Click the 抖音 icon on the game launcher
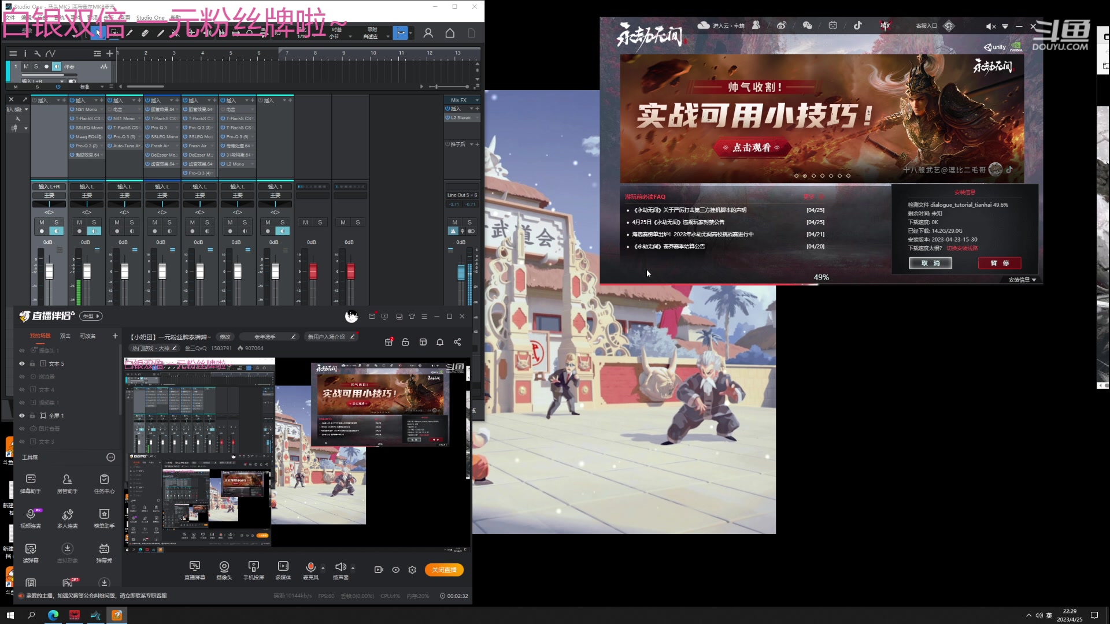 pos(859,25)
